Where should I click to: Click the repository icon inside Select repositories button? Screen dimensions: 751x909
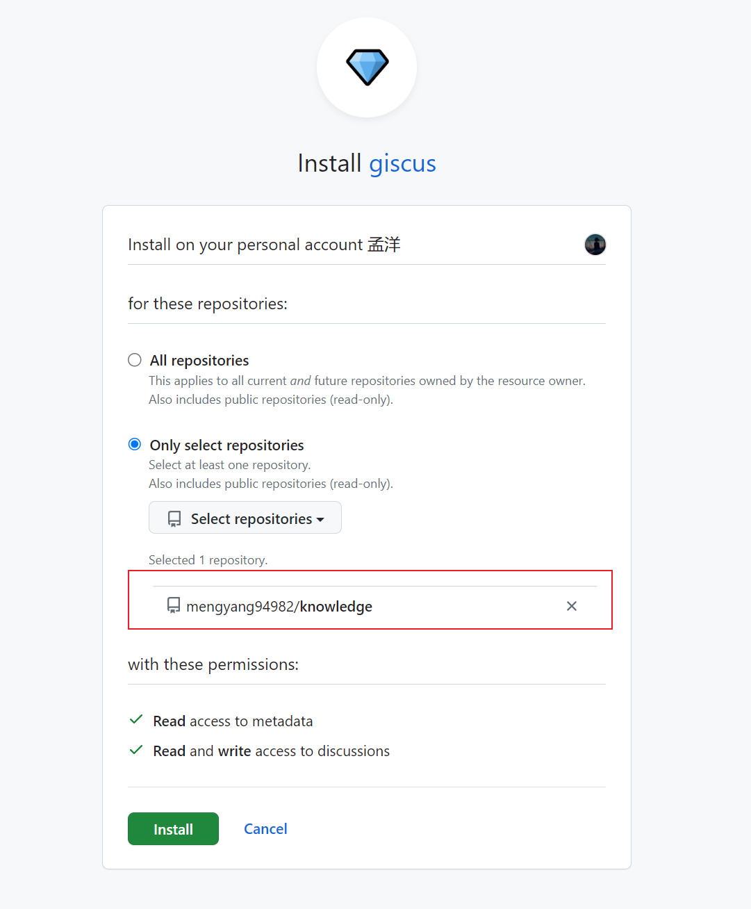pyautogui.click(x=174, y=519)
